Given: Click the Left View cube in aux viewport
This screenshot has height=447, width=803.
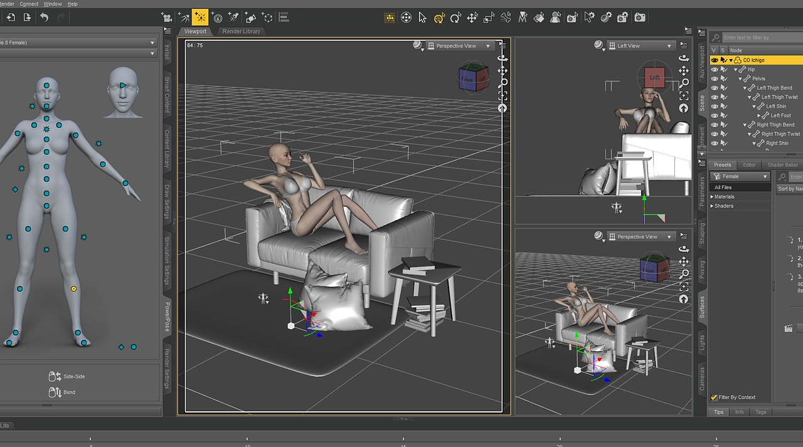Looking at the screenshot, I should (x=654, y=78).
